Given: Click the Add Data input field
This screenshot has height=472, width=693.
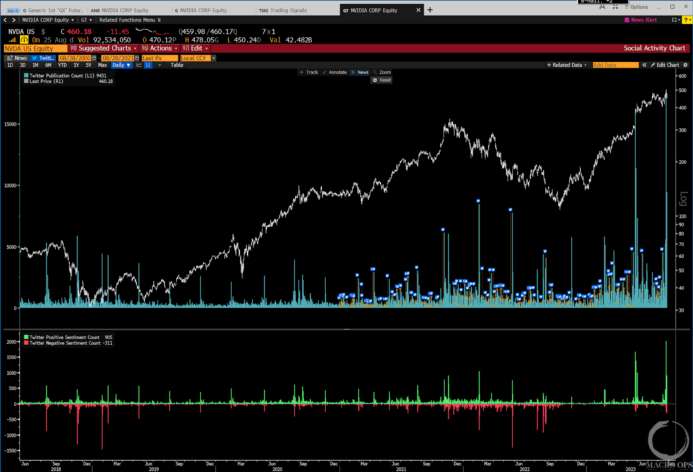Looking at the screenshot, I should click(x=615, y=65).
